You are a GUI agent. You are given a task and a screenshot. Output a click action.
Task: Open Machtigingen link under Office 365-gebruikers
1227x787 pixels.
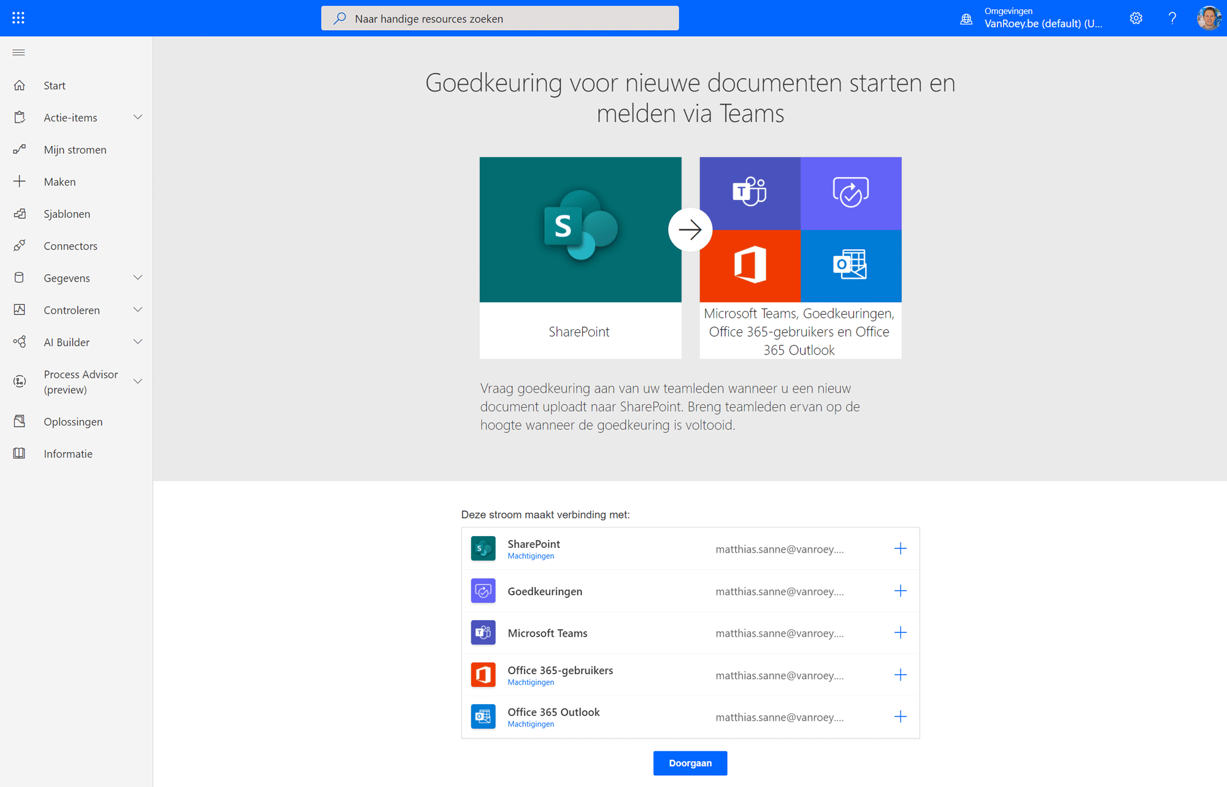531,682
